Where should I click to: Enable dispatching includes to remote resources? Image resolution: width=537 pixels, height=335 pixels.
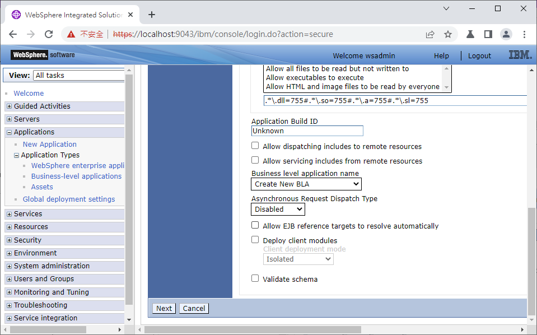[x=255, y=146]
